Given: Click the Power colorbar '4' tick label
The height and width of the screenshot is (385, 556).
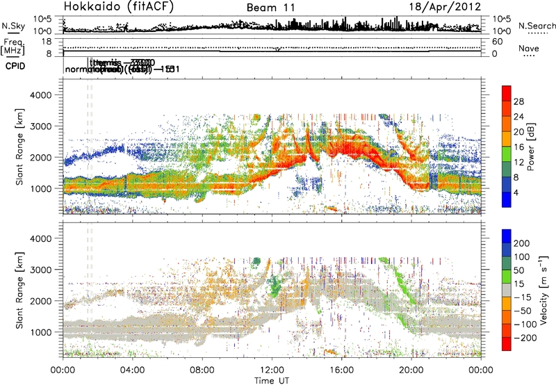Looking at the screenshot, I should tap(516, 192).
